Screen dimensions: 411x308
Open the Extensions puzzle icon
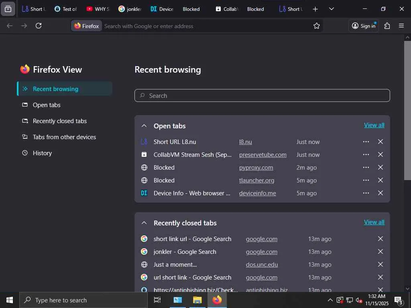tap(387, 26)
